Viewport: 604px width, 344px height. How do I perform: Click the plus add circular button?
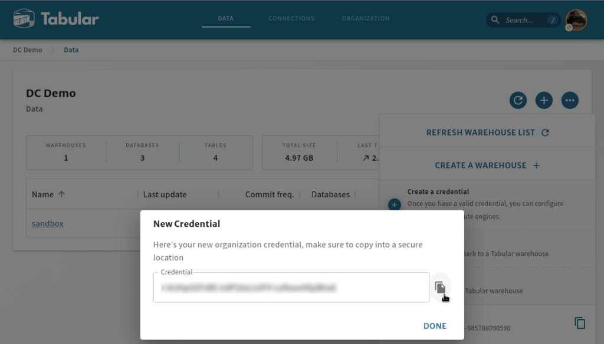coord(544,100)
